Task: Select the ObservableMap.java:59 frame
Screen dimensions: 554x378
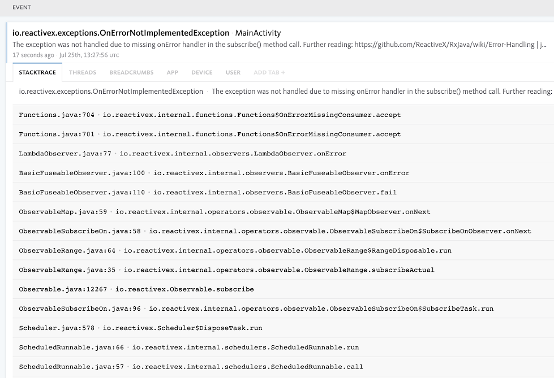Action: [x=284, y=212]
